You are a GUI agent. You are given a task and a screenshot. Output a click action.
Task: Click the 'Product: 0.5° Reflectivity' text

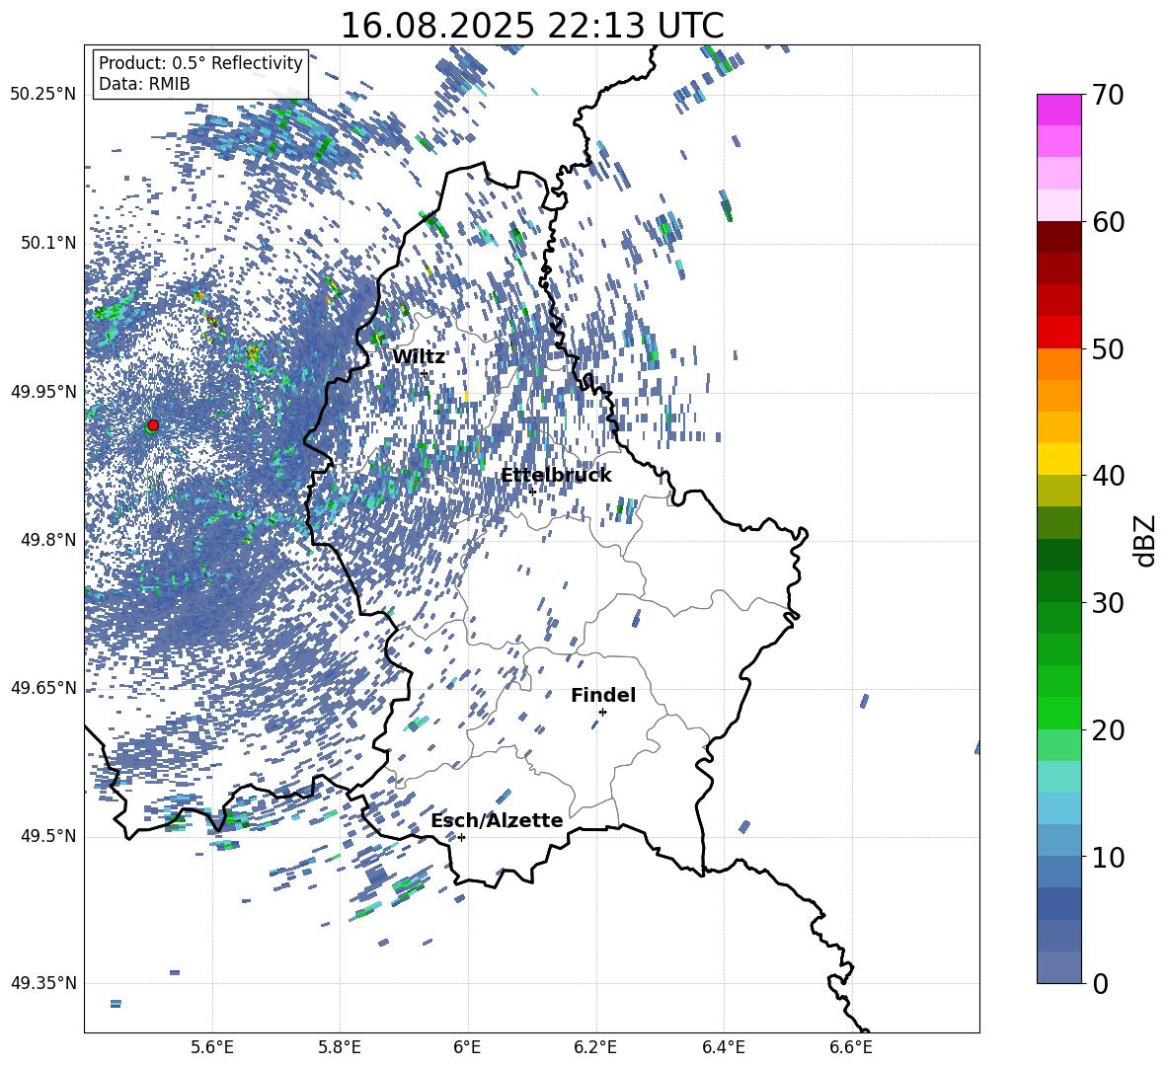coord(200,63)
